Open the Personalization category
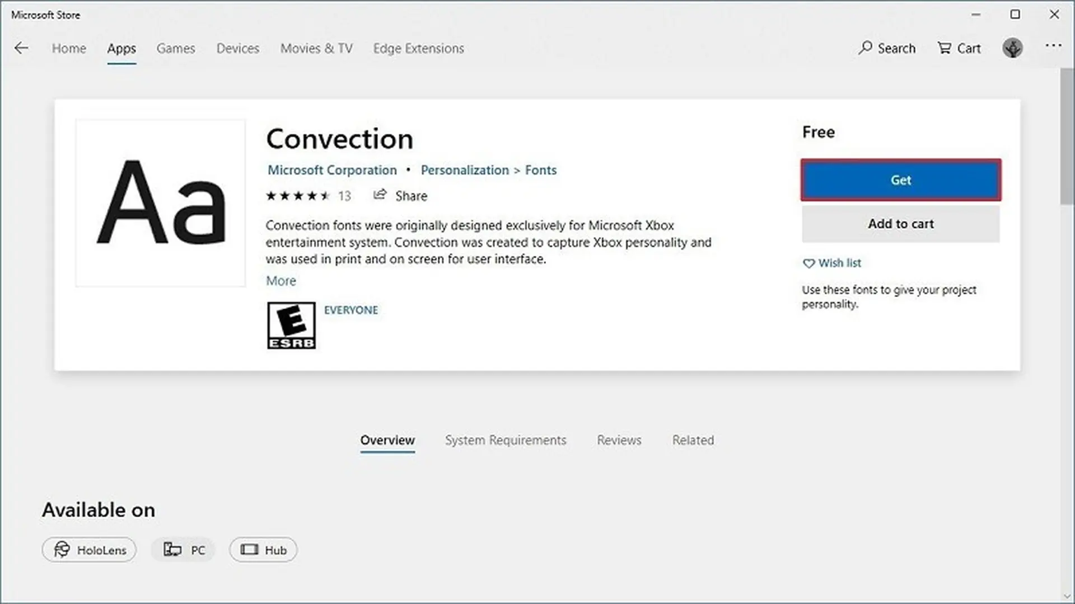The image size is (1075, 604). pyautogui.click(x=464, y=170)
